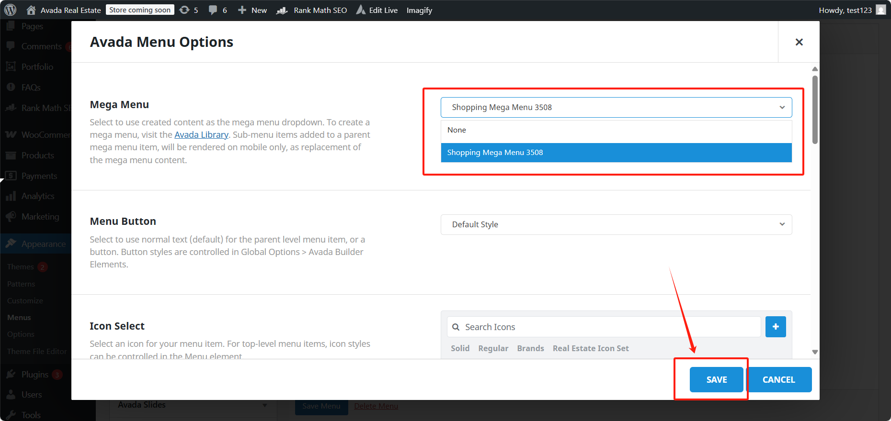Open the comments bubble icon in admin bar

(x=213, y=10)
